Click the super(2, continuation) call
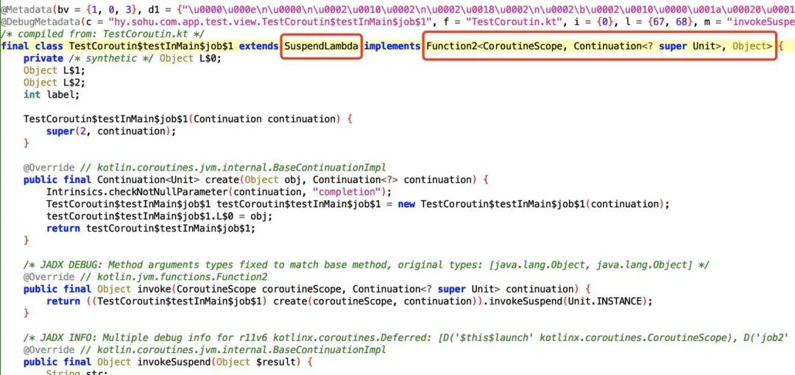 tap(111, 131)
